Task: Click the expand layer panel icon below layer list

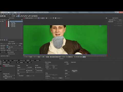Action: [x=7, y=40]
